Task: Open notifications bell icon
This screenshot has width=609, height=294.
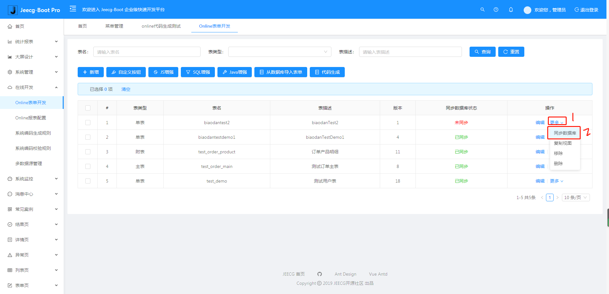Action: tap(511, 10)
